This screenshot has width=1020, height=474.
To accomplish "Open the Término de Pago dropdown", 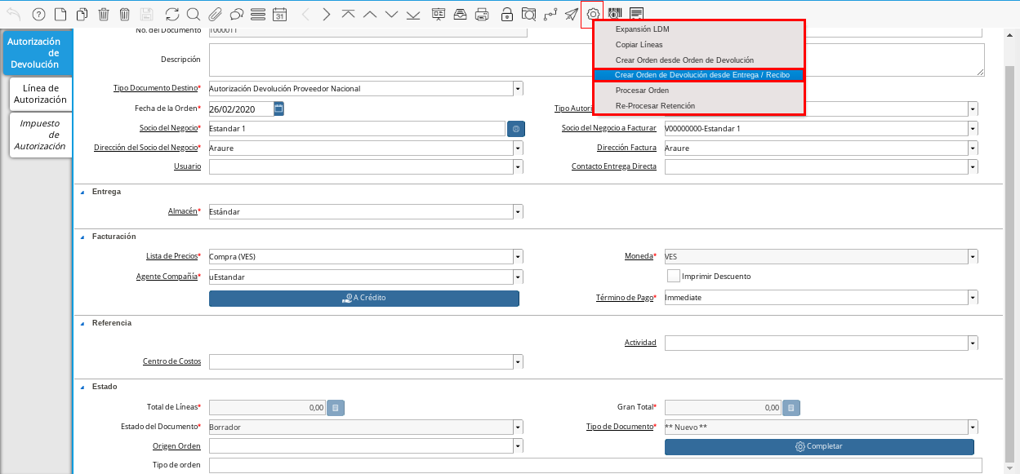I will click(x=973, y=298).
